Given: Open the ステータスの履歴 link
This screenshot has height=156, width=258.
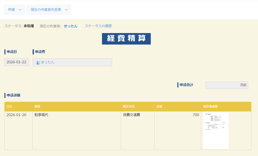Looking at the screenshot, I should [x=98, y=26].
